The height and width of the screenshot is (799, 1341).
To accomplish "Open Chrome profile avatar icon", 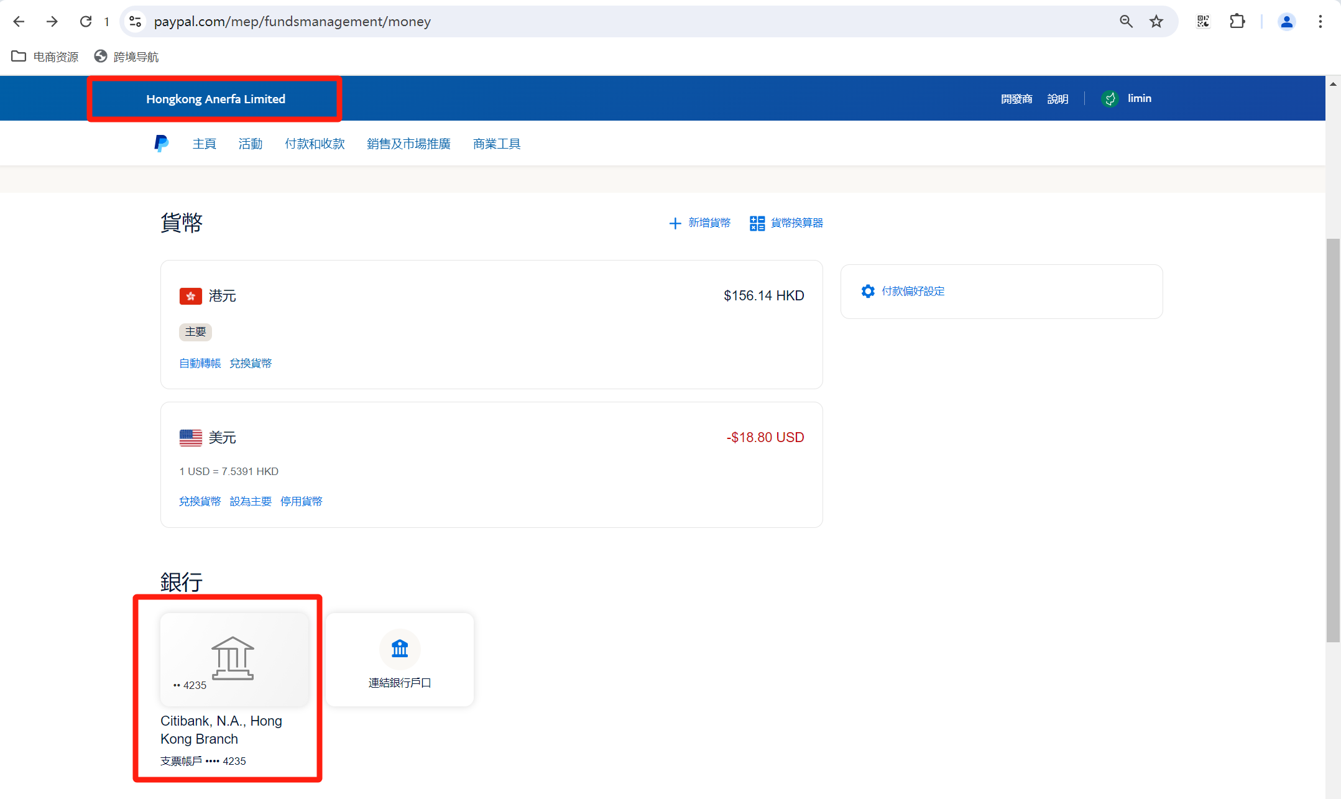I will point(1286,22).
